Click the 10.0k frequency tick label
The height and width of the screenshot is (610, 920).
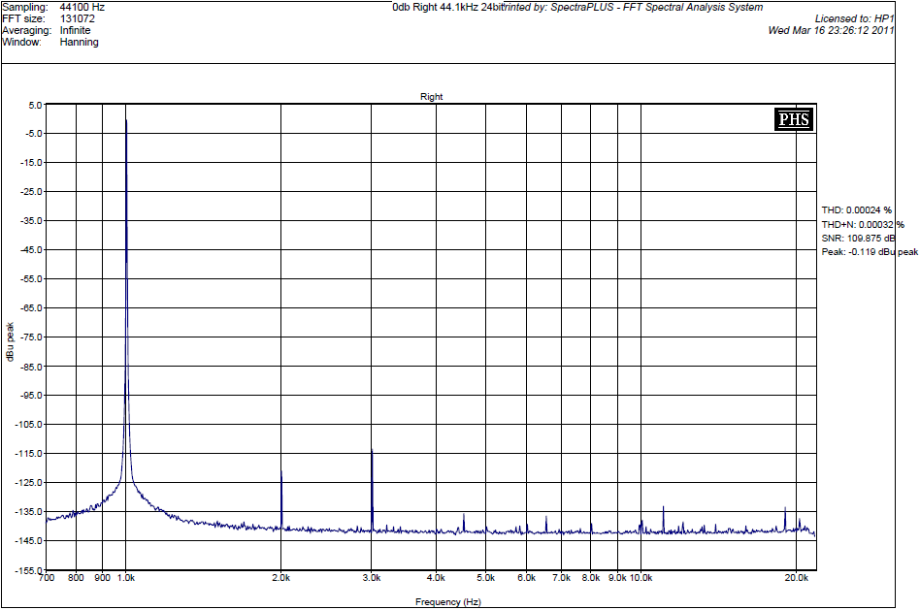click(641, 578)
